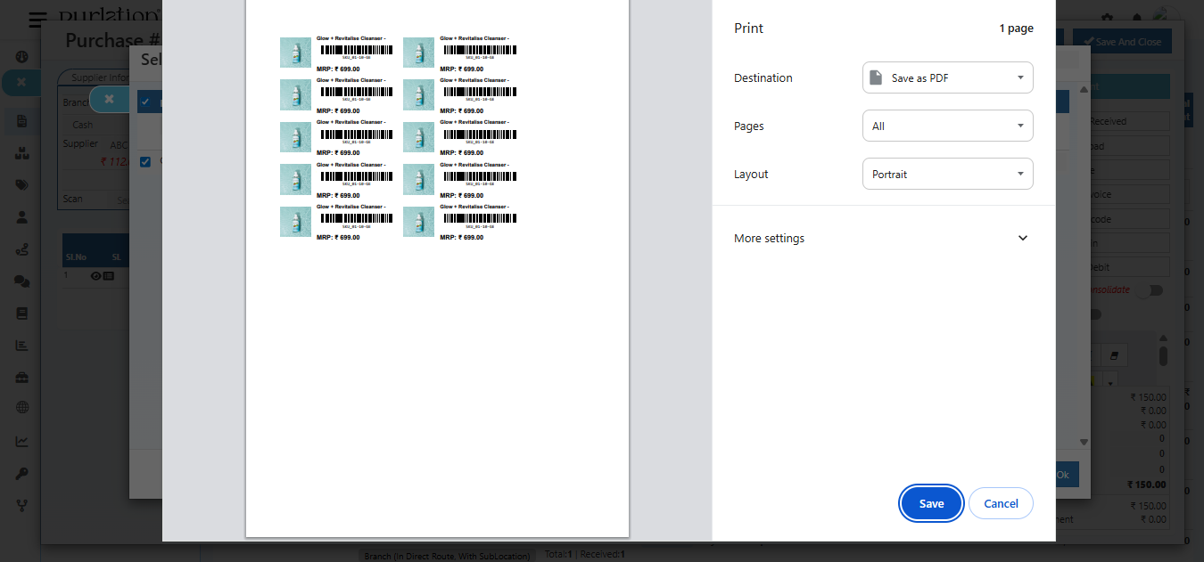Open the hamburger navigation menu

tap(37, 20)
